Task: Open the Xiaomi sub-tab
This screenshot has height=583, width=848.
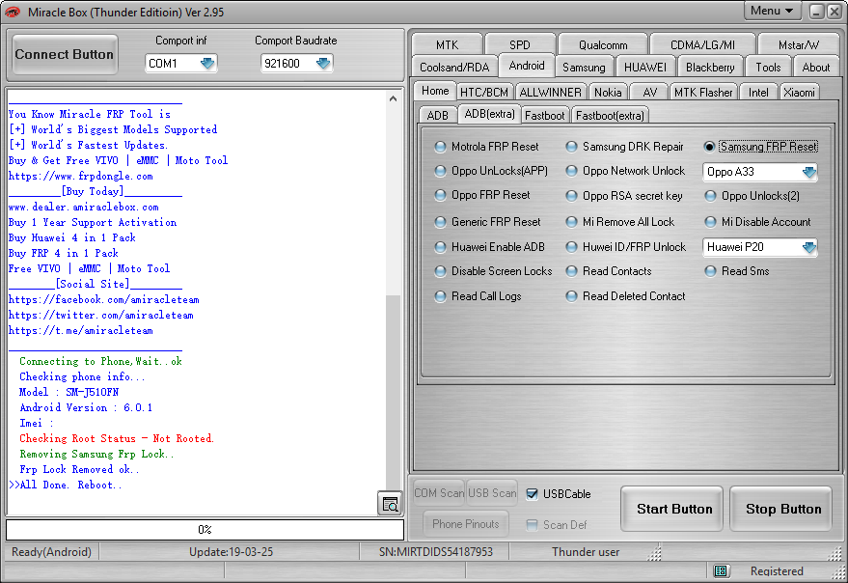Action: click(x=799, y=93)
